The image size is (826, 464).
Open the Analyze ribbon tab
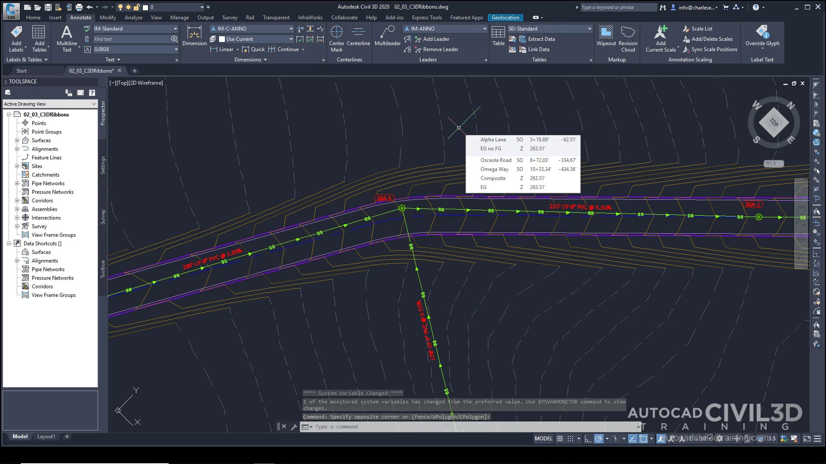point(133,18)
